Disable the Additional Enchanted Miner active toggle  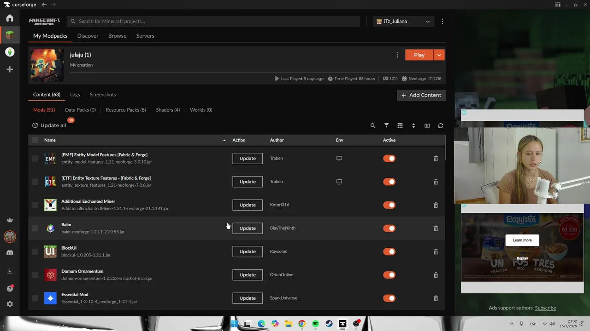click(x=389, y=205)
